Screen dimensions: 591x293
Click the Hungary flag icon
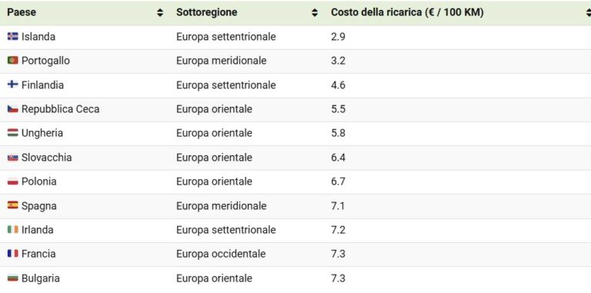tap(13, 132)
